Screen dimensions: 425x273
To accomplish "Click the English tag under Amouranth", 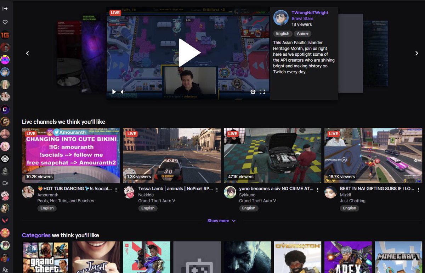I will (x=47, y=208).
